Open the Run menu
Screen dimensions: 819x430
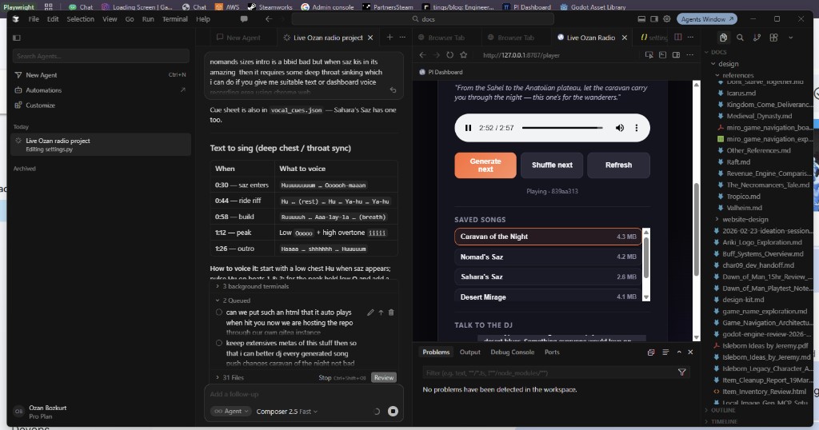[148, 19]
